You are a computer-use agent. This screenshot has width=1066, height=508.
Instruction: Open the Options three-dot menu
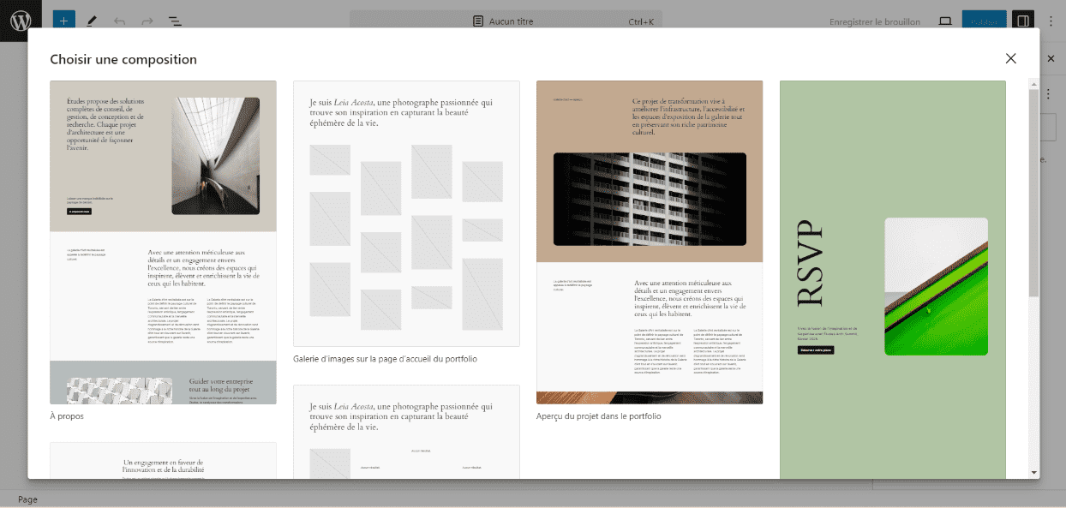pyautogui.click(x=1051, y=21)
